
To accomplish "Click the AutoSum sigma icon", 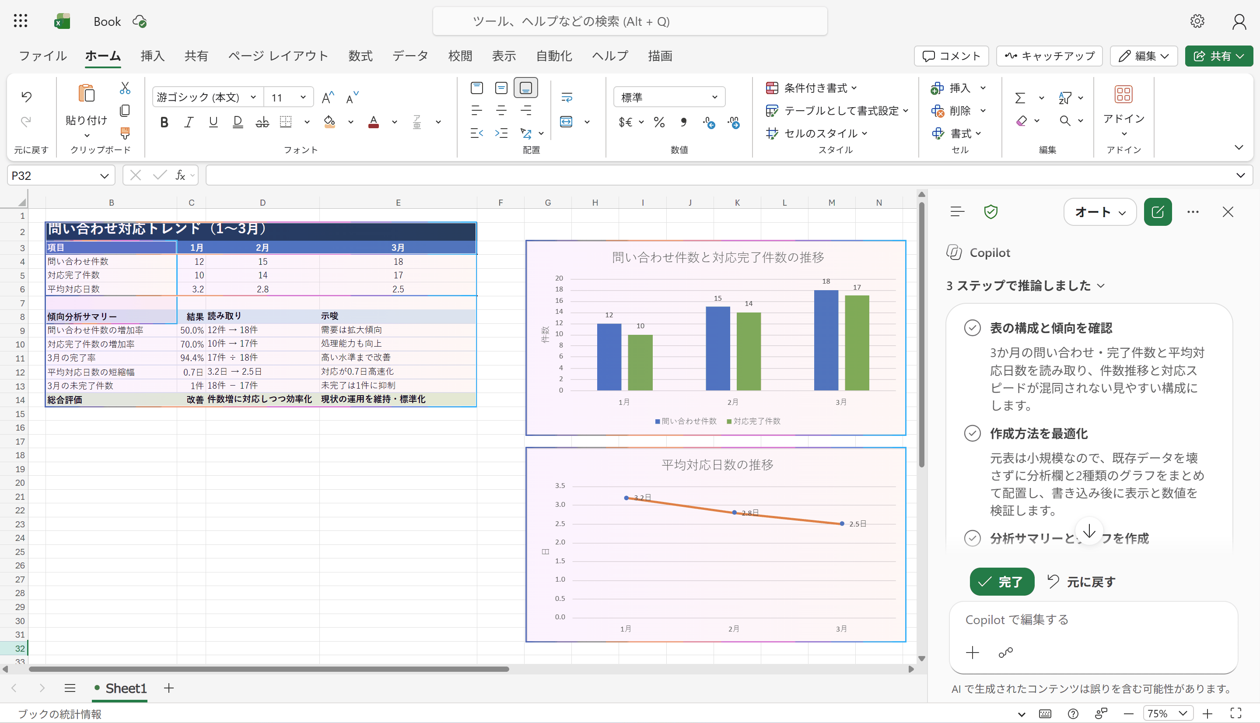I will (x=1020, y=98).
